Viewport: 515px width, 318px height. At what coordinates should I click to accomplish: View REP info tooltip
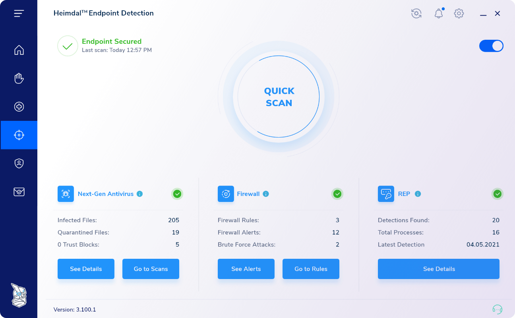[418, 194]
